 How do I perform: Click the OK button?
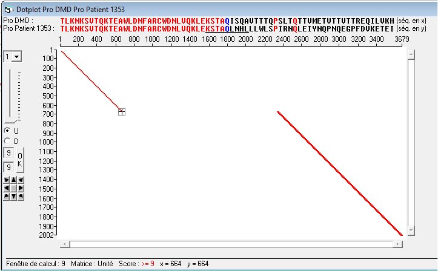19,160
